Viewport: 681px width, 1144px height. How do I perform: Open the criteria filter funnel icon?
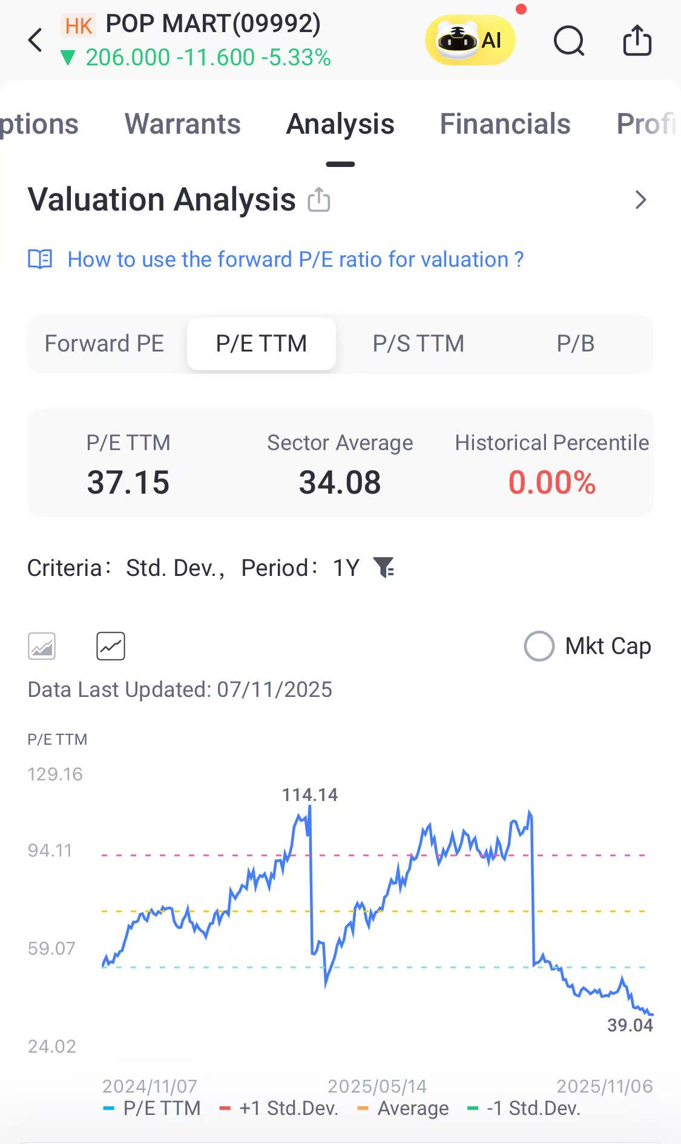click(384, 567)
